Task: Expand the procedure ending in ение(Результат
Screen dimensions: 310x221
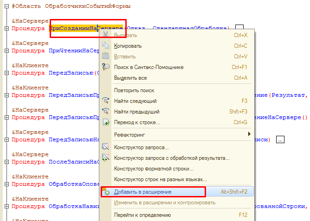Action: 6,95
